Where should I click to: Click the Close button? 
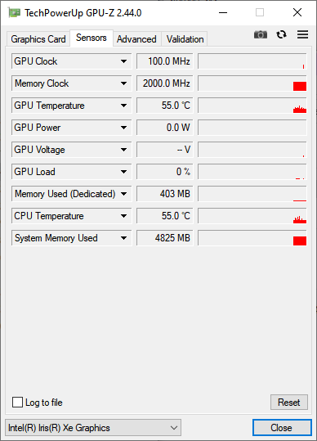tap(282, 428)
